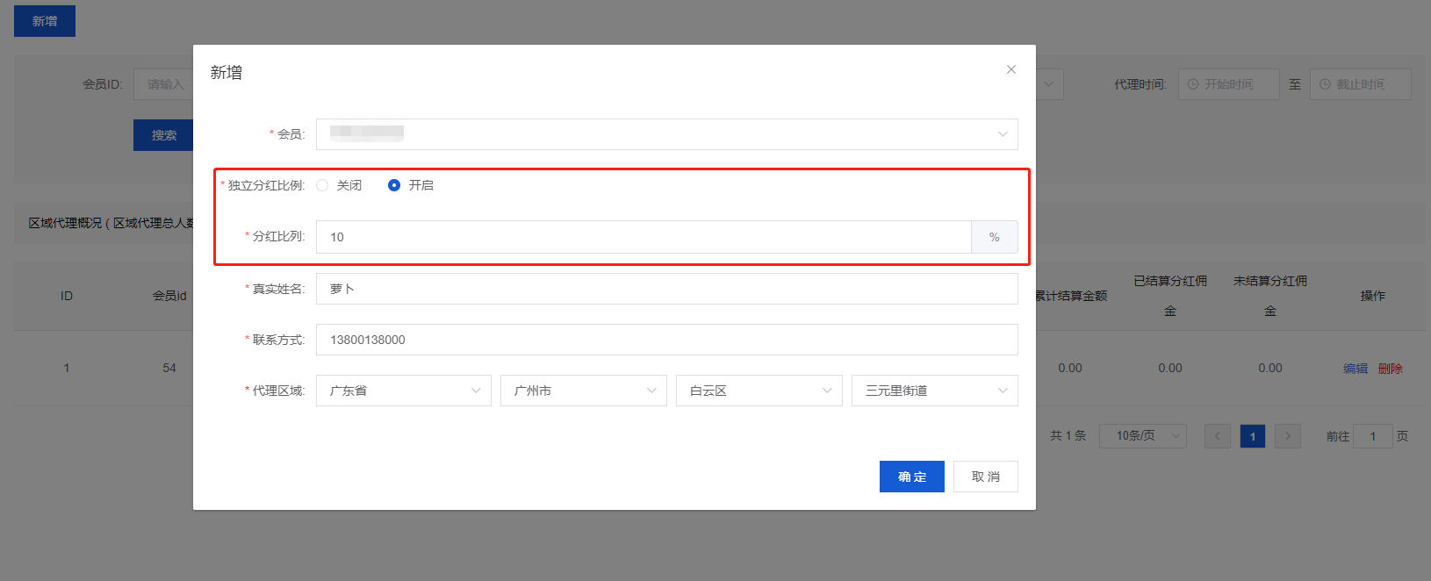Click the 分红比列 percentage input field

(x=643, y=237)
